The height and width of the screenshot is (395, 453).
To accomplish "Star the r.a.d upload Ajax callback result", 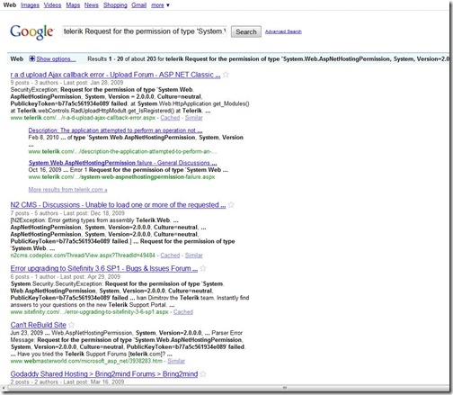I will point(226,75).
